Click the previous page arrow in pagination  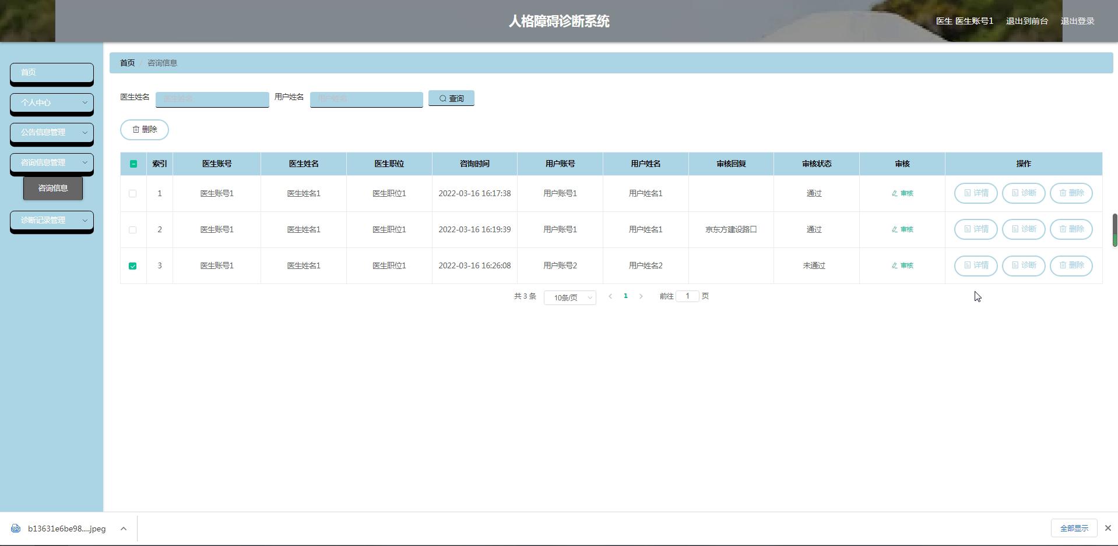(610, 296)
